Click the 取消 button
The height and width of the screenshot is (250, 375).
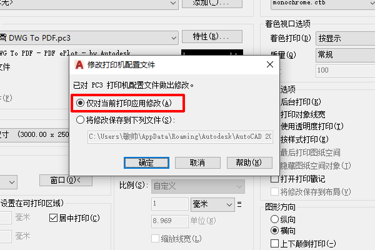point(197,162)
